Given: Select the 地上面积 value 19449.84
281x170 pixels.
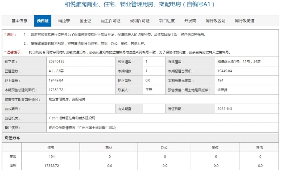Looking at the screenshot, I should pos(56,80).
